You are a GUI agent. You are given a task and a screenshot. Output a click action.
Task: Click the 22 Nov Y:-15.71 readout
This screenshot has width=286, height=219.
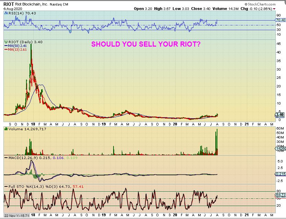click(16, 216)
